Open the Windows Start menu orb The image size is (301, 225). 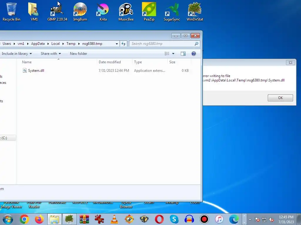click(x=8, y=219)
